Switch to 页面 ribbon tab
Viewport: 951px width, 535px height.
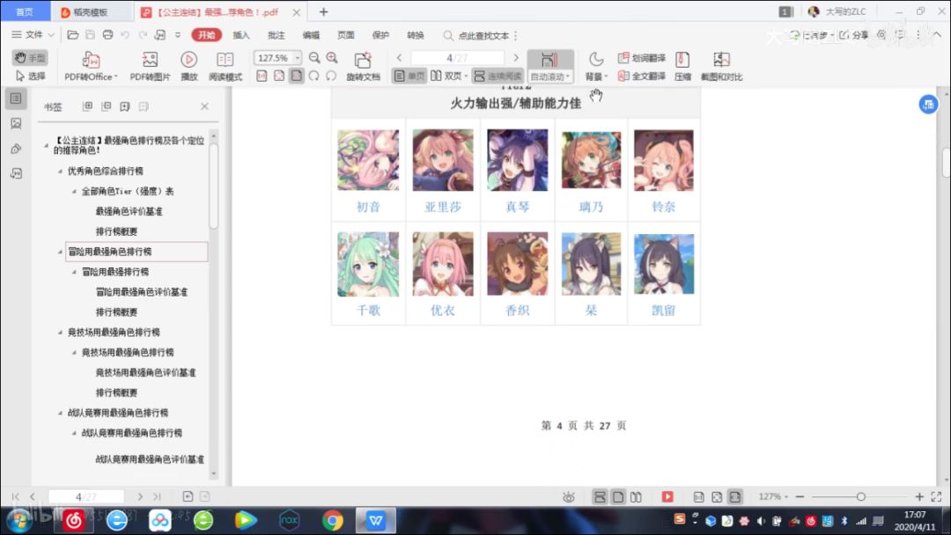click(346, 35)
